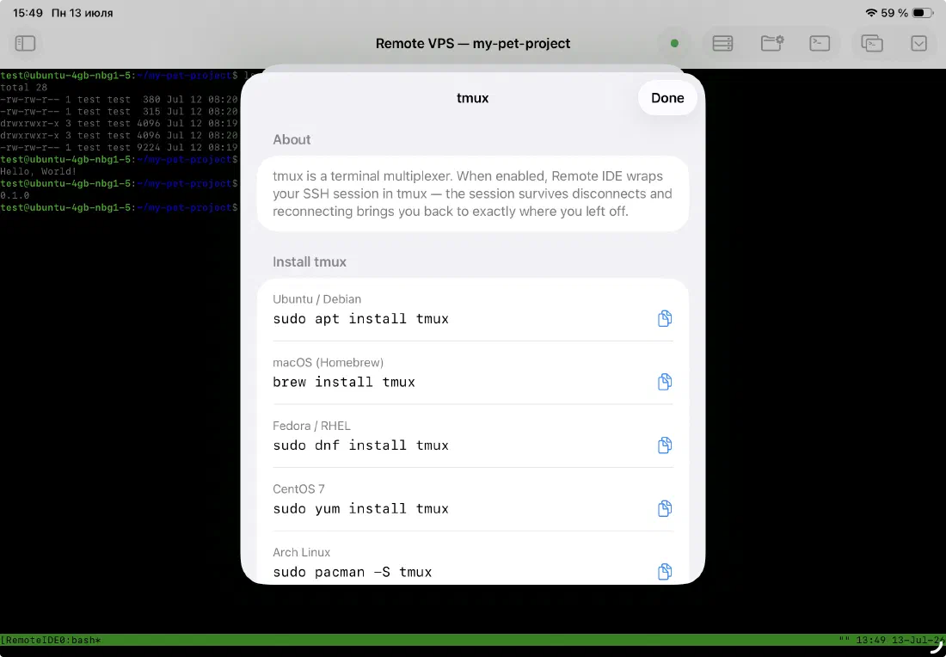Click the "sudo pacman -S tmux" command text

(x=353, y=572)
